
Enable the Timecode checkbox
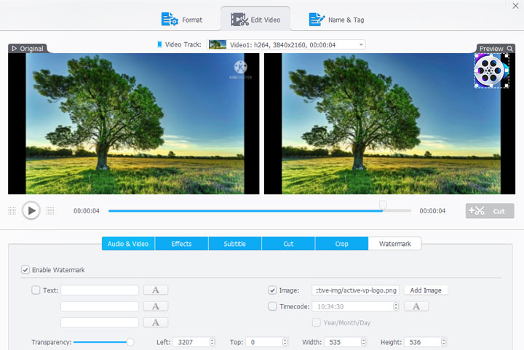point(272,306)
